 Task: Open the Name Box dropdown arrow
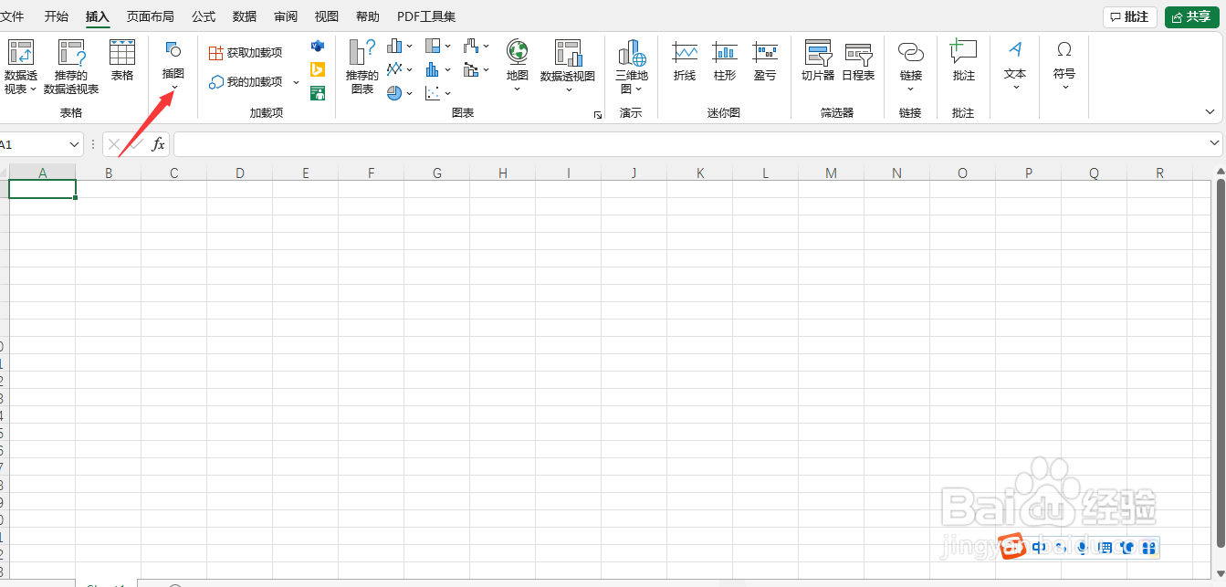click(x=75, y=144)
